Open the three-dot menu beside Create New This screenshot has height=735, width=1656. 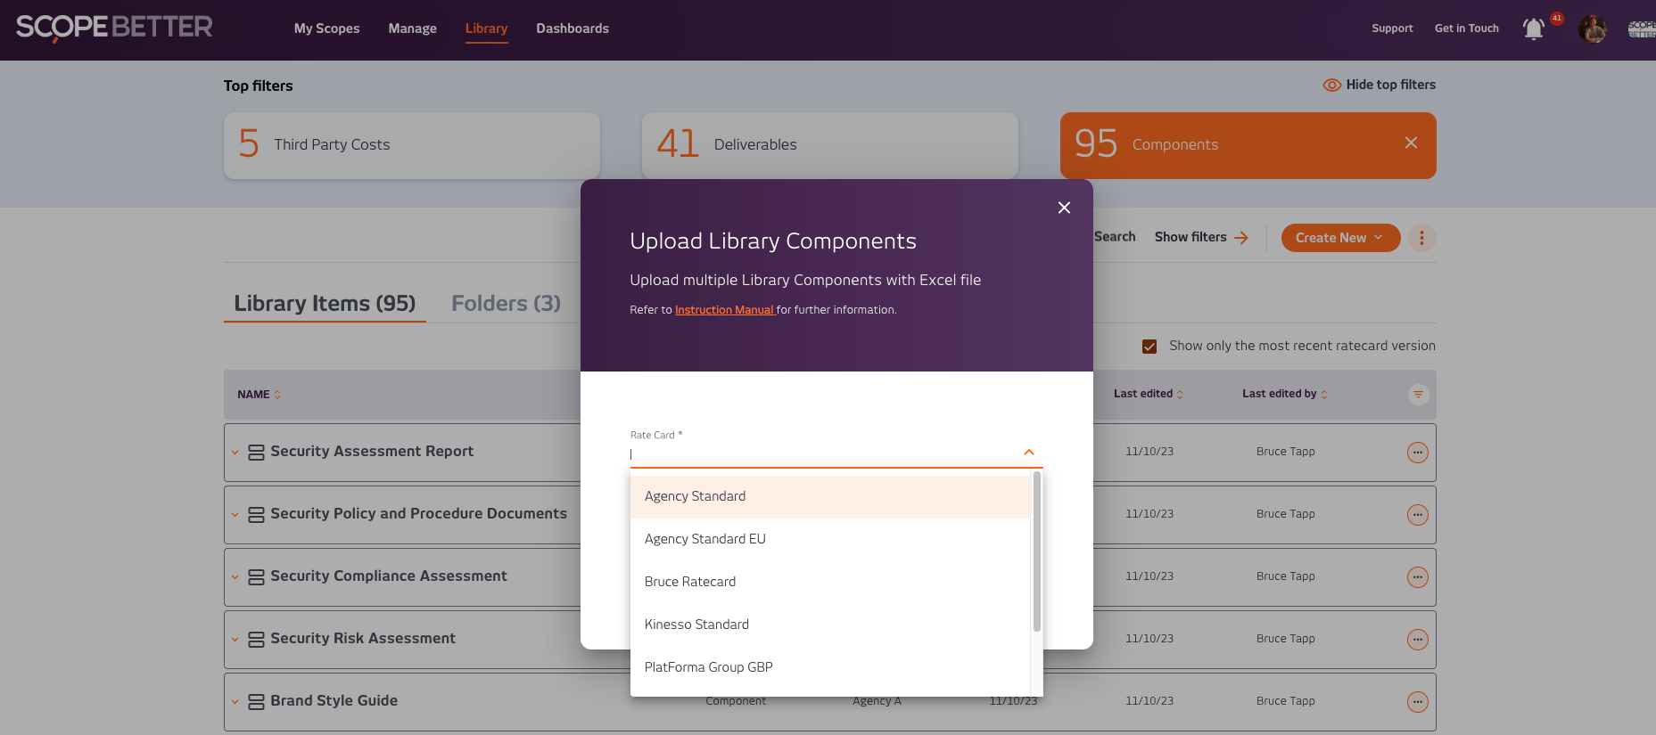point(1421,238)
